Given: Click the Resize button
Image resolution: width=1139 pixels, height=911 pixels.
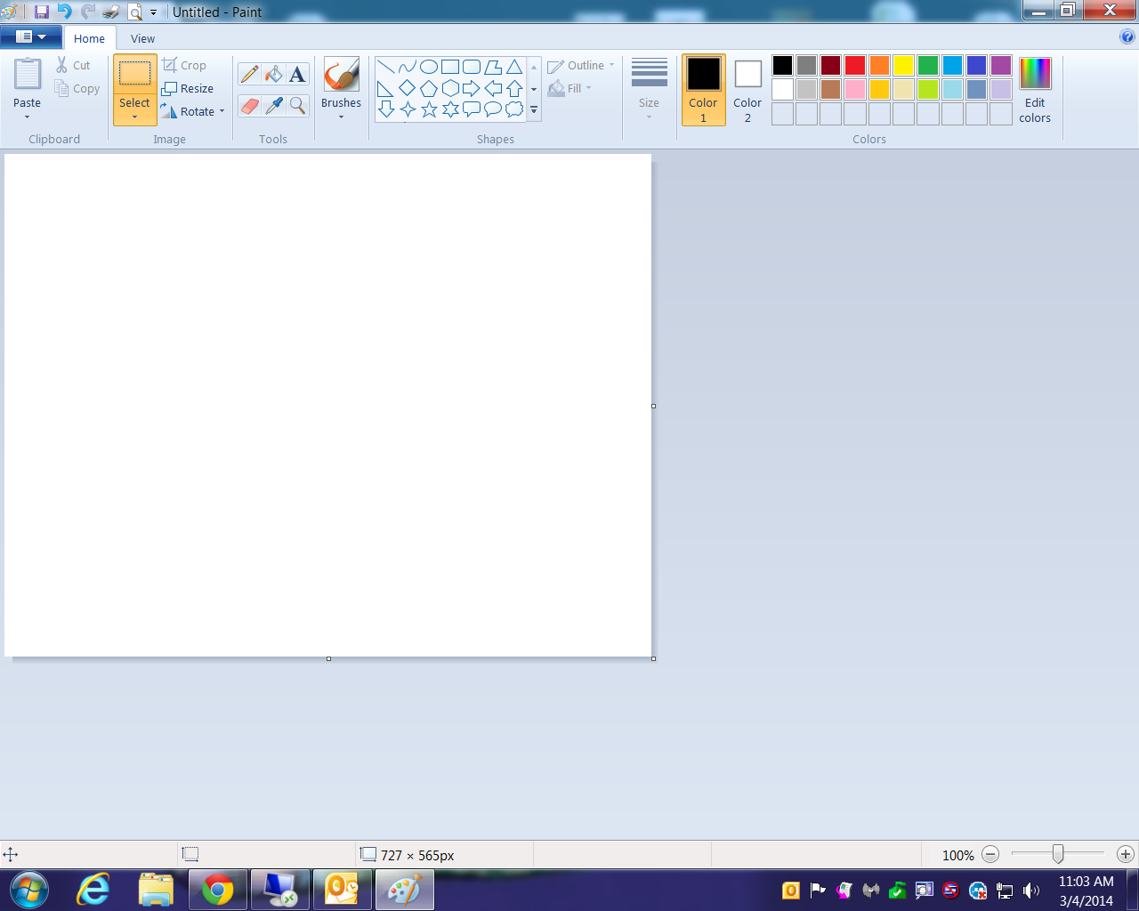Looking at the screenshot, I should tap(189, 88).
